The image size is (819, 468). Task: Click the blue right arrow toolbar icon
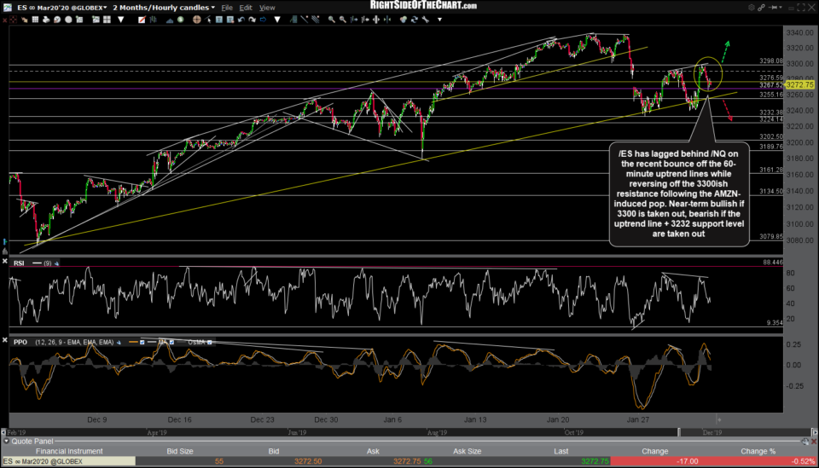coord(263,20)
